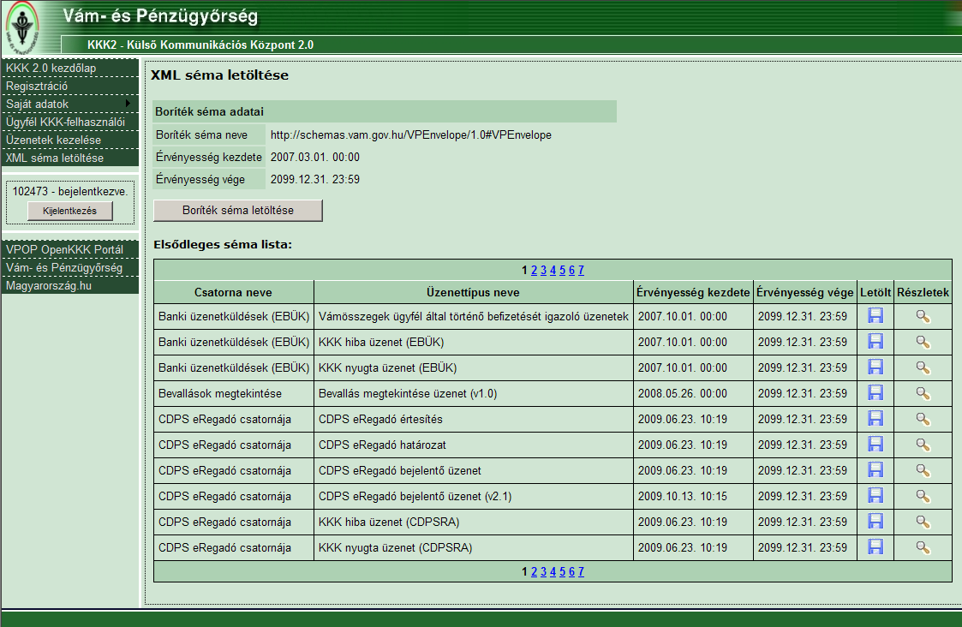Image resolution: width=962 pixels, height=627 pixels.
Task: Click the Vám- és Pénzügyőrség logo emblem
Action: (x=22, y=27)
